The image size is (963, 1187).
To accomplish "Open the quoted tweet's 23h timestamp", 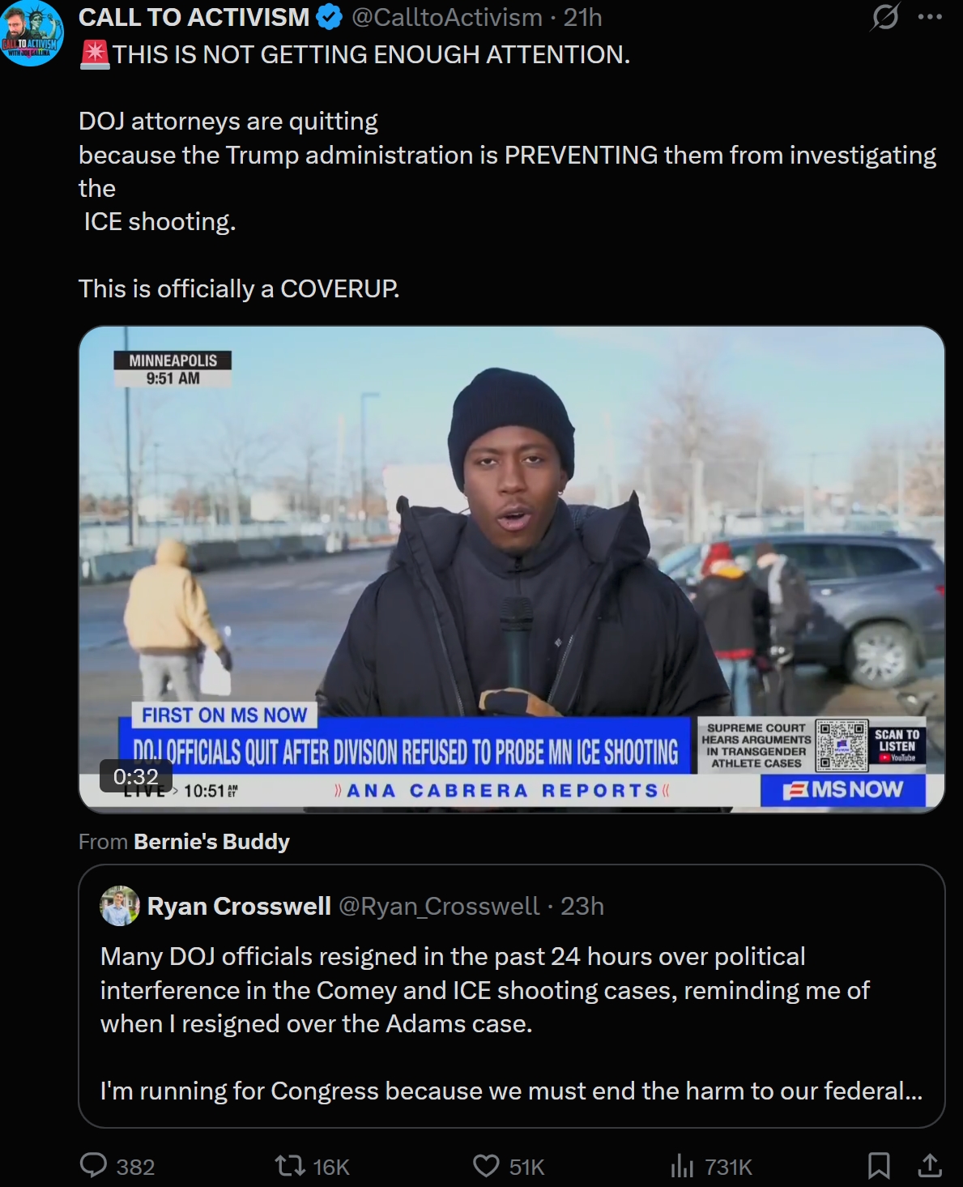I will tap(582, 906).
